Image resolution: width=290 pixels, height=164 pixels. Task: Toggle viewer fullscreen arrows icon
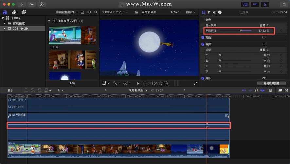pos(195,83)
